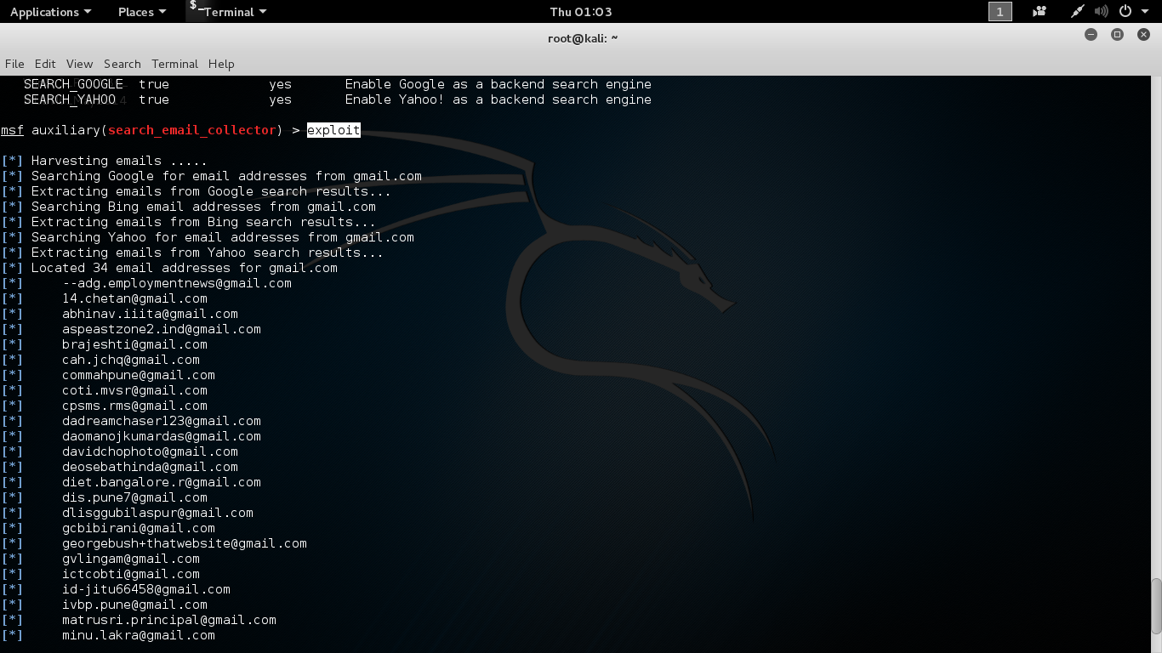
Task: Click the SEARCH_YAHOO option name
Action: pyautogui.click(x=70, y=99)
